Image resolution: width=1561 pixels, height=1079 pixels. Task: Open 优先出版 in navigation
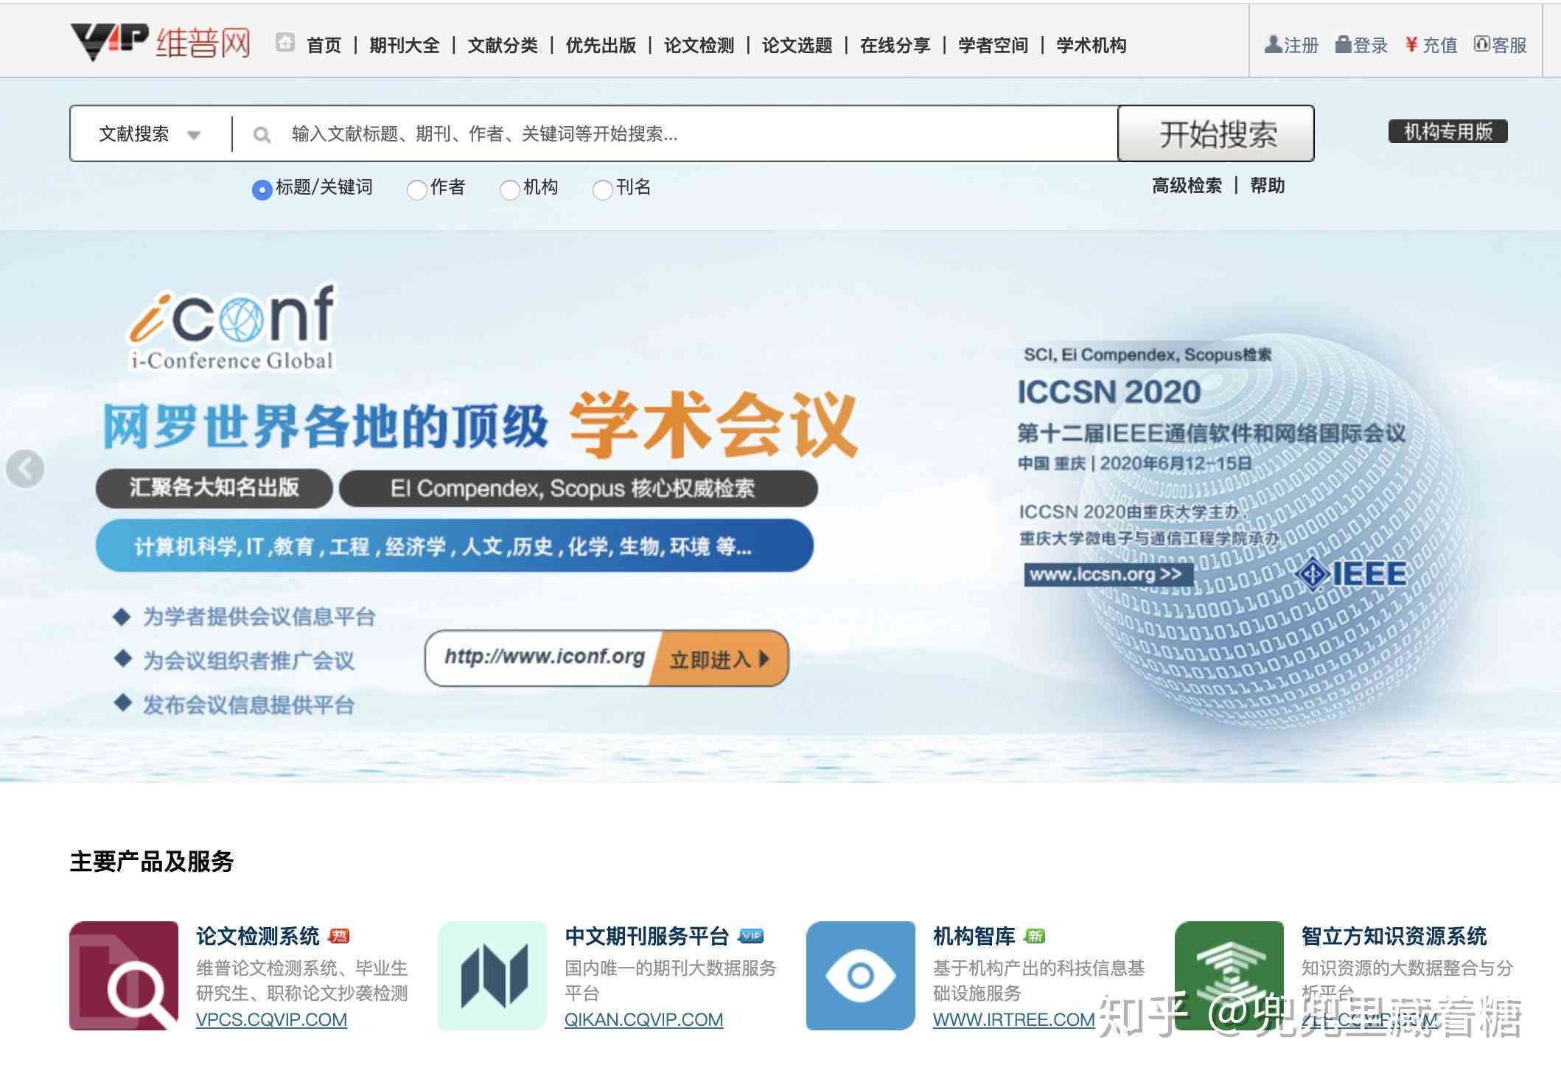click(601, 46)
